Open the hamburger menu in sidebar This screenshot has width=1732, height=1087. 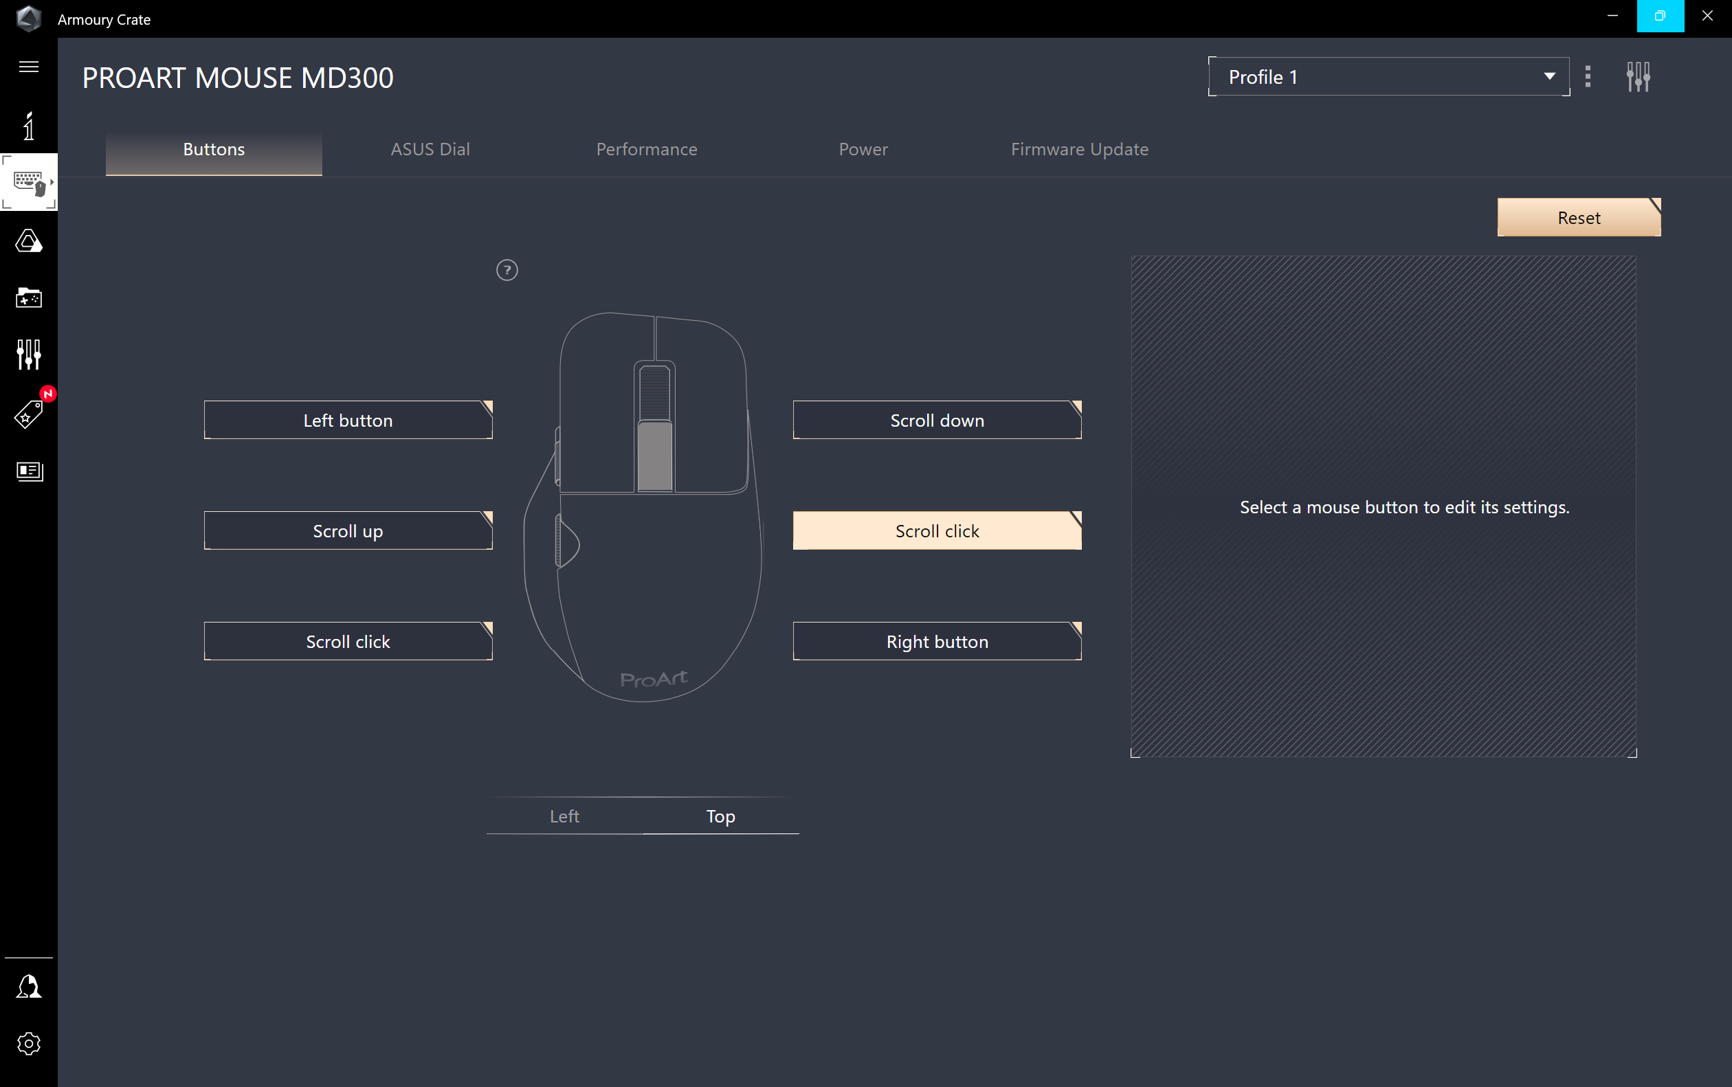click(29, 67)
